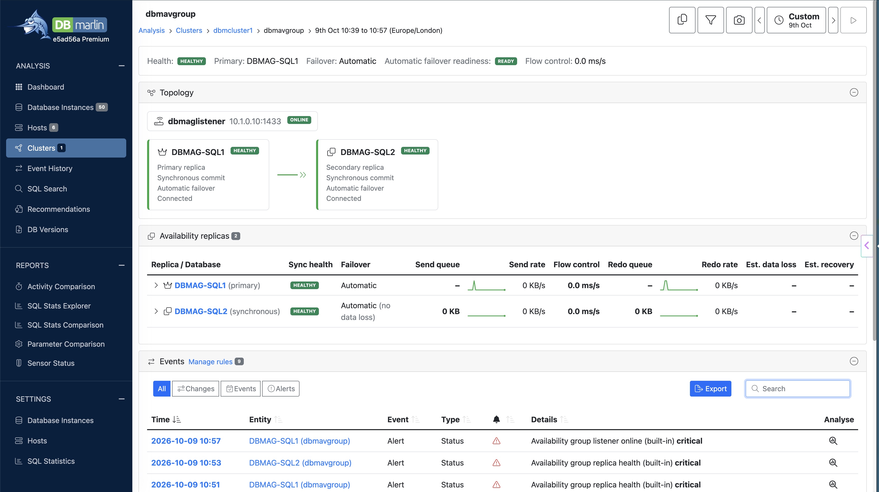Click the events Search input field
Viewport: 879px width, 492px height.
point(798,389)
